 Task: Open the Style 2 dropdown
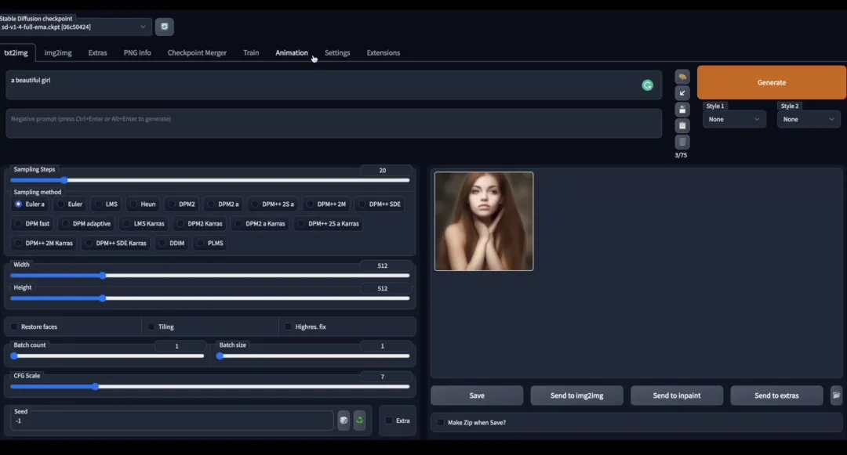click(808, 119)
